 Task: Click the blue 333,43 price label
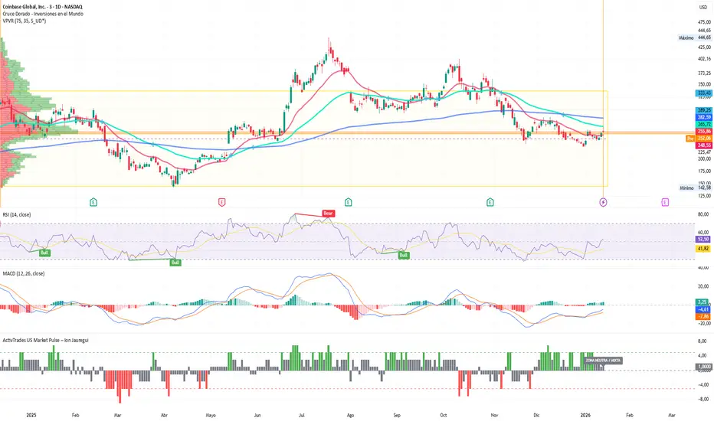(x=704, y=93)
